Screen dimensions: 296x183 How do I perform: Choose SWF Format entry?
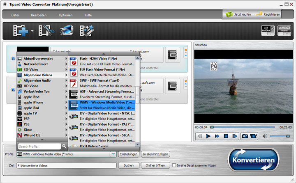point(102,83)
